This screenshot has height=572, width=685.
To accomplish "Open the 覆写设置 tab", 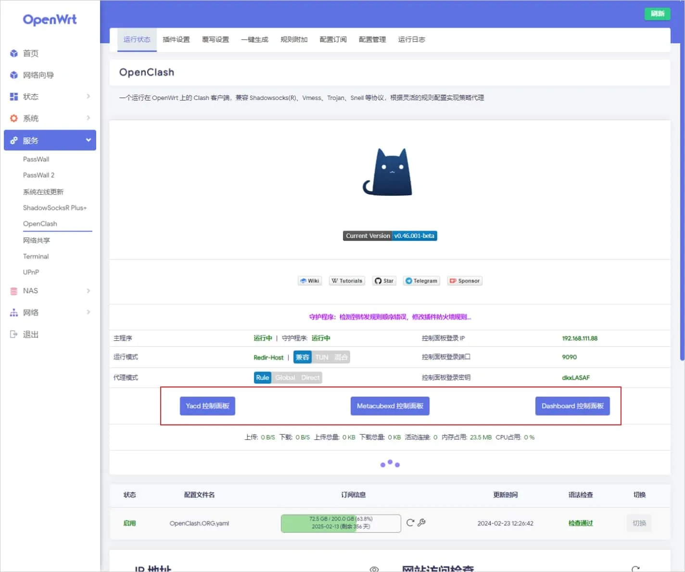I will [x=215, y=39].
